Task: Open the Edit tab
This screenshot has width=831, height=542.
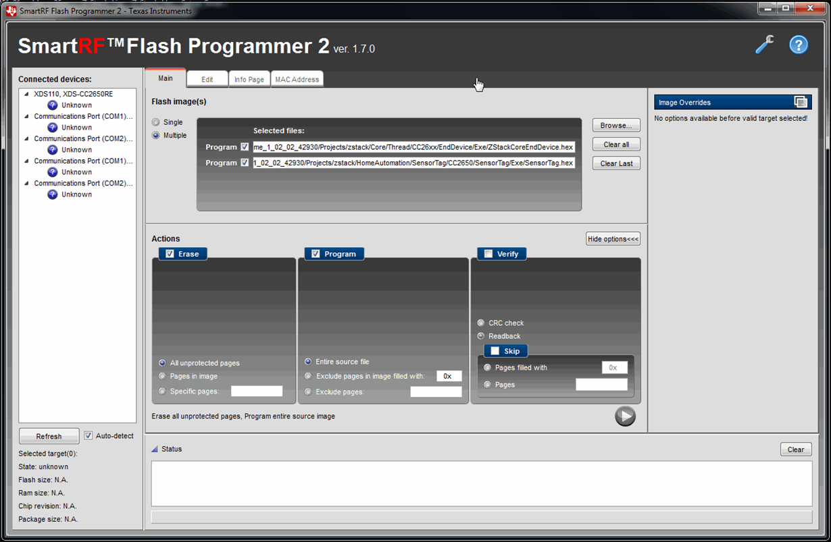Action: tap(207, 79)
